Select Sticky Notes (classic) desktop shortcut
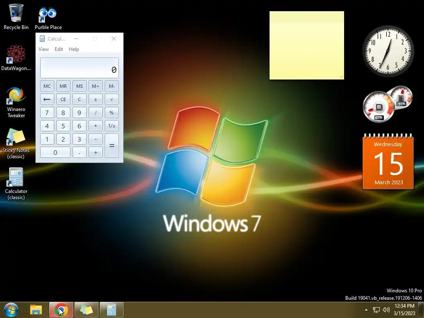 [x=16, y=144]
